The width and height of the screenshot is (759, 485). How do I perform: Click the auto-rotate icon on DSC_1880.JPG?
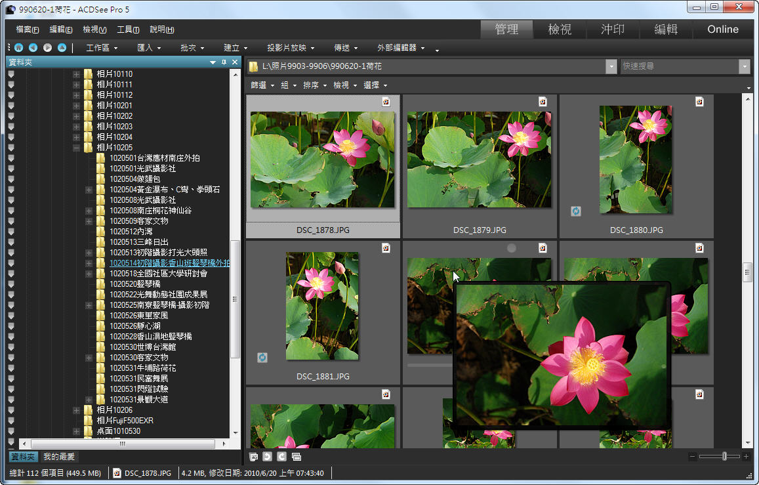coord(575,211)
